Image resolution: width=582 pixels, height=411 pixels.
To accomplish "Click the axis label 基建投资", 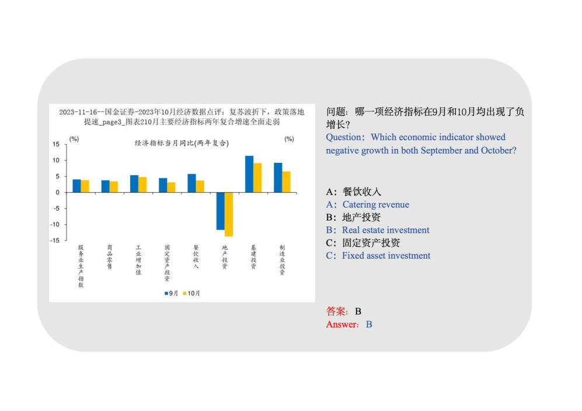I will tap(253, 256).
